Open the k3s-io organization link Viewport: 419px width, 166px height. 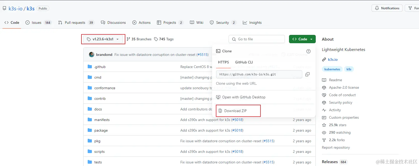pos(16,8)
